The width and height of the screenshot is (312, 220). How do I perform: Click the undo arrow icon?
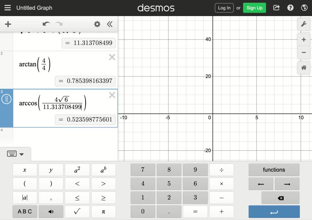tap(46, 24)
